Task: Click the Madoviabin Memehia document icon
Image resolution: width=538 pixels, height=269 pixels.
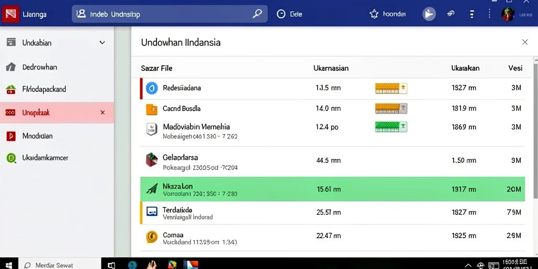Action: click(152, 129)
